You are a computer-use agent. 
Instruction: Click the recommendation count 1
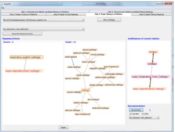click(x=150, y=110)
